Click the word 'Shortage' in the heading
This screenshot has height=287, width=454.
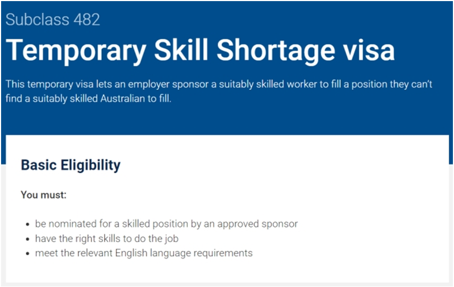275,51
